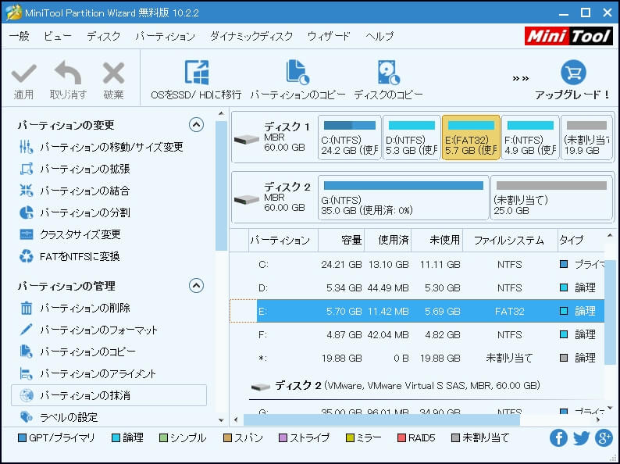Sort by タイプ column header
Screen dimensions: 620x464
(581, 240)
